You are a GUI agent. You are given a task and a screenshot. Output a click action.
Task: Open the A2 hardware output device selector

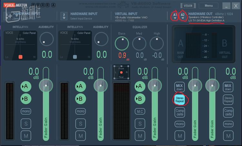pos(183,16)
